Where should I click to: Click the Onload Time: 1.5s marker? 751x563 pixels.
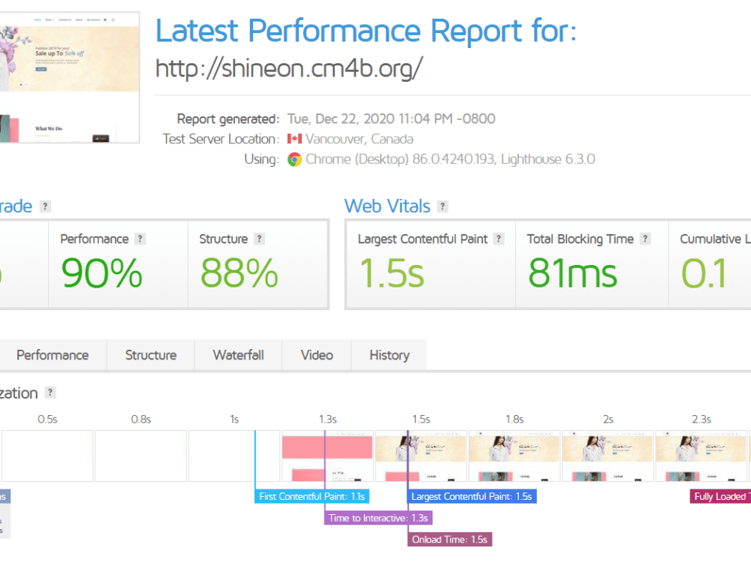(450, 540)
